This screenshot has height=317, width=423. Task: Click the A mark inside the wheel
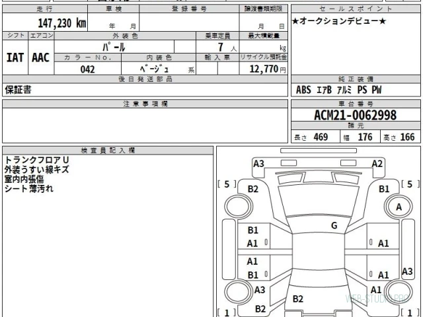pos(399,207)
